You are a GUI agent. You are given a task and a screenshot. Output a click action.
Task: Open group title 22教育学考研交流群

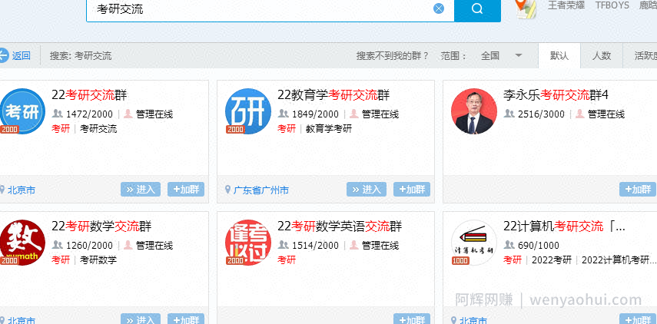tap(333, 95)
